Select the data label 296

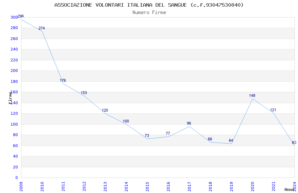(x=21, y=16)
